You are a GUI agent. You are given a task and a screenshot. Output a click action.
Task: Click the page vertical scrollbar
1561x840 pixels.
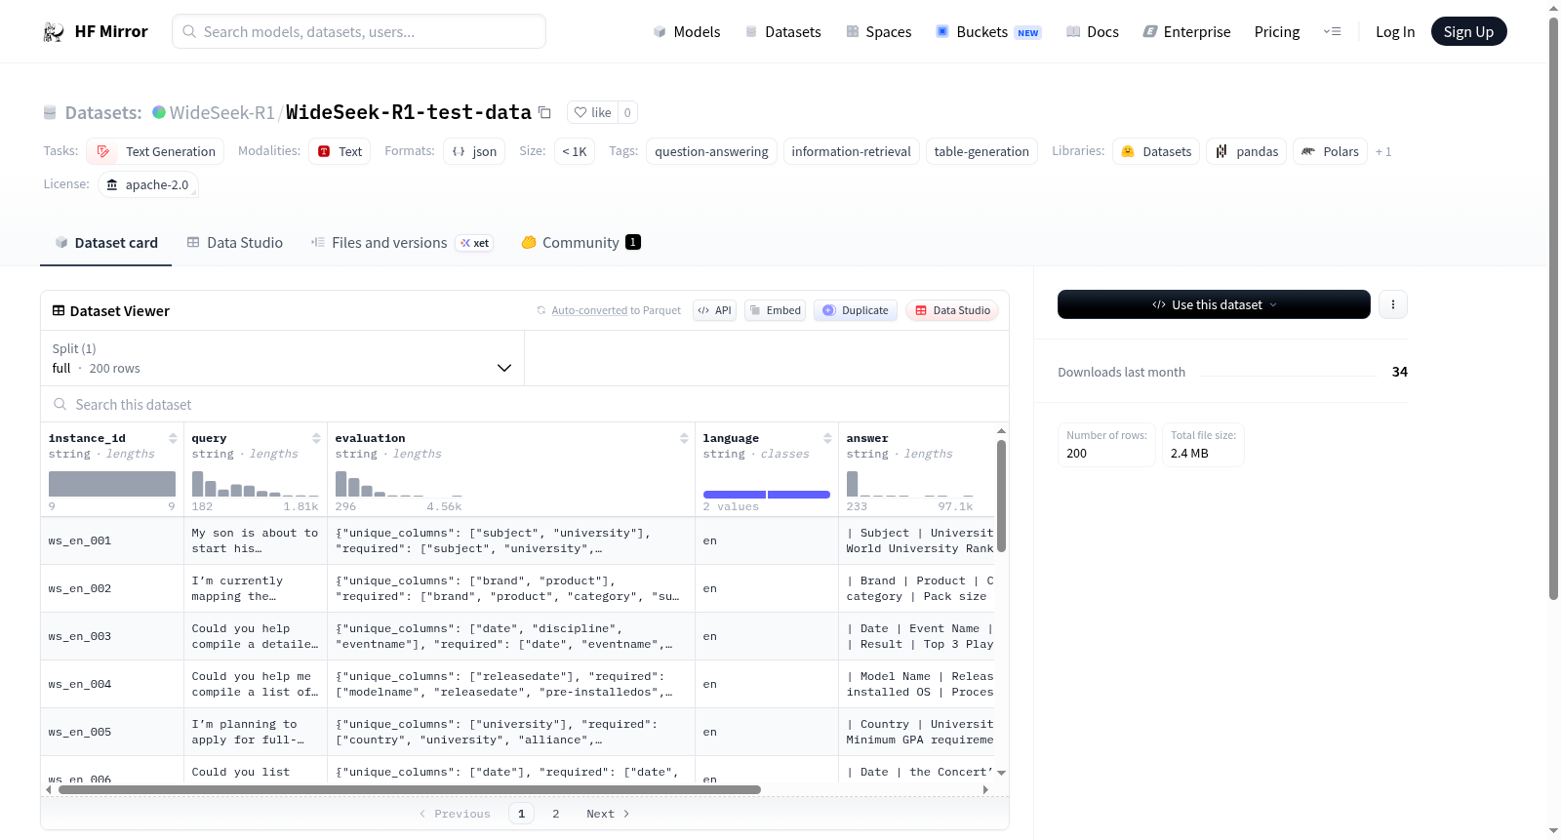pos(1553,307)
